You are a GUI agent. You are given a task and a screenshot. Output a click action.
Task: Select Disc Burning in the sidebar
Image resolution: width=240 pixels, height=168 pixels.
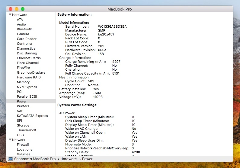coord(27,53)
